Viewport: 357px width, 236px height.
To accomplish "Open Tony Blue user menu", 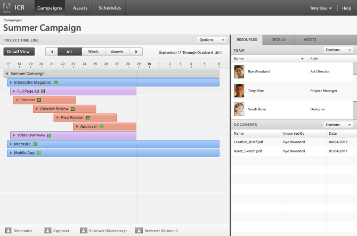I will coord(321,8).
